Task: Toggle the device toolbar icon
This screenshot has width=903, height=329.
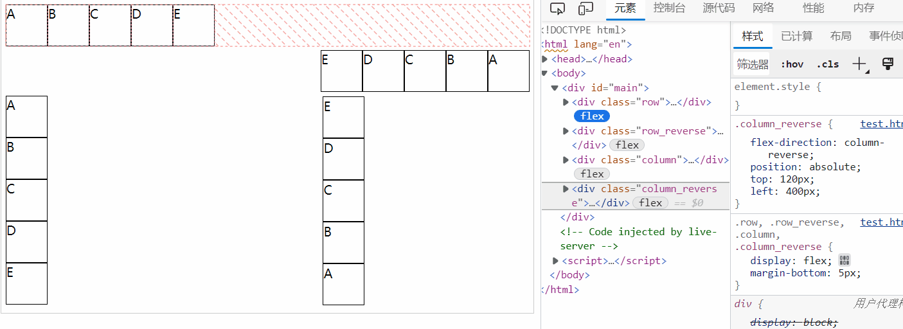Action: pos(586,8)
